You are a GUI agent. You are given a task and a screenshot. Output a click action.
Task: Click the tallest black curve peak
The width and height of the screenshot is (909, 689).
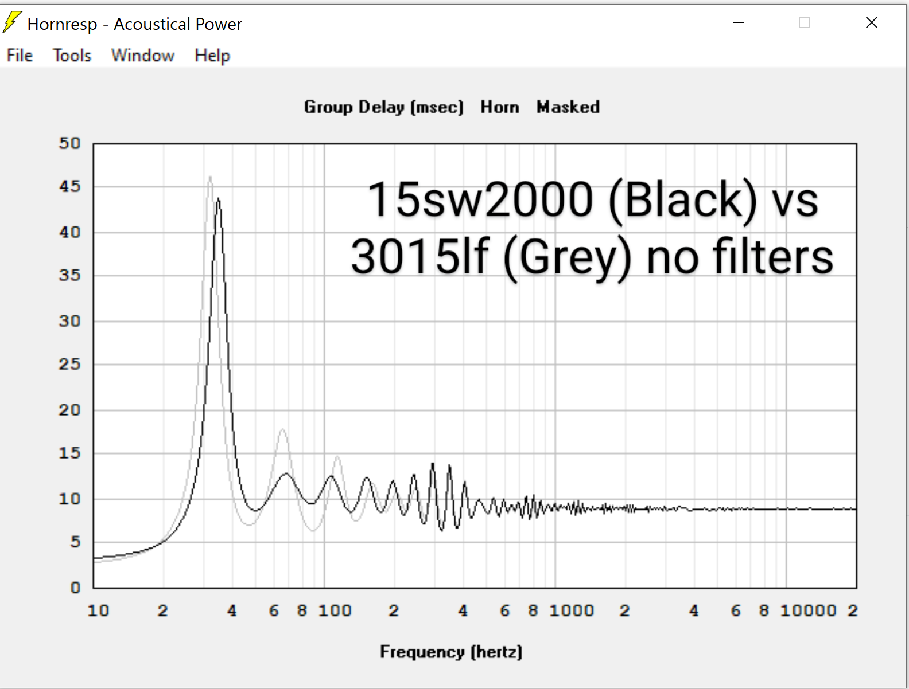218,200
